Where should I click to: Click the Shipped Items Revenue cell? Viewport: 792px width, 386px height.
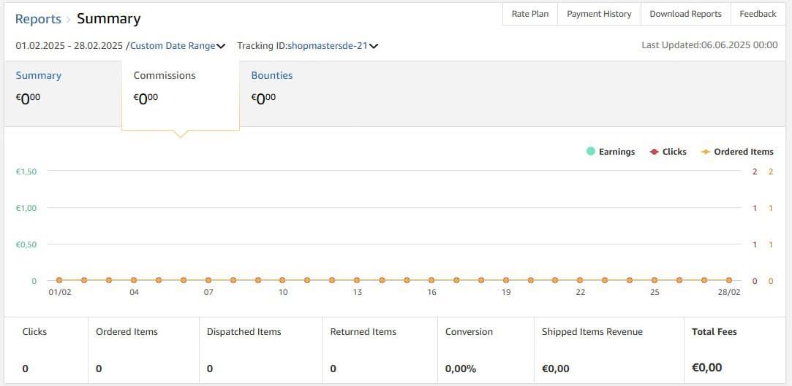(x=608, y=350)
